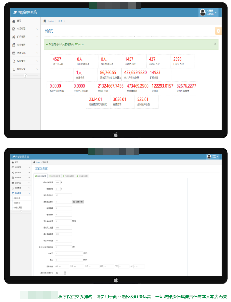Click the 14923 矿机总数 stat

(x=159, y=75)
